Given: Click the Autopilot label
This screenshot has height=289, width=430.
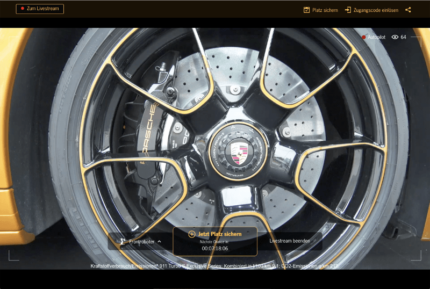Looking at the screenshot, I should 376,37.
